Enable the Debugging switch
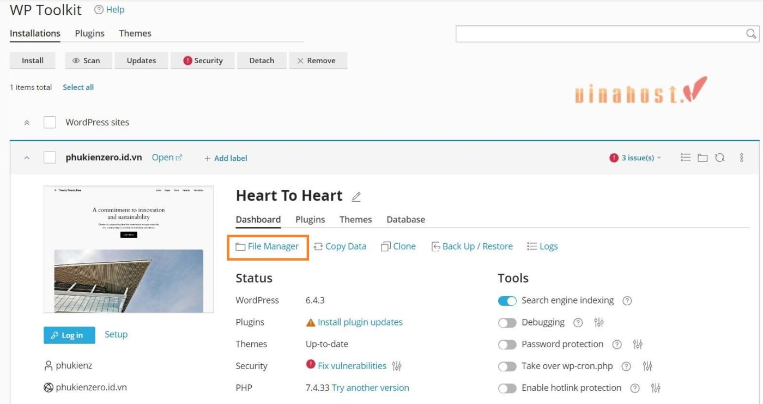 pyautogui.click(x=507, y=322)
